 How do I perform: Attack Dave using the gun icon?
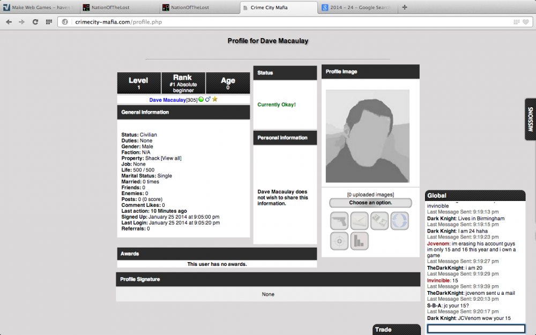pyautogui.click(x=339, y=220)
